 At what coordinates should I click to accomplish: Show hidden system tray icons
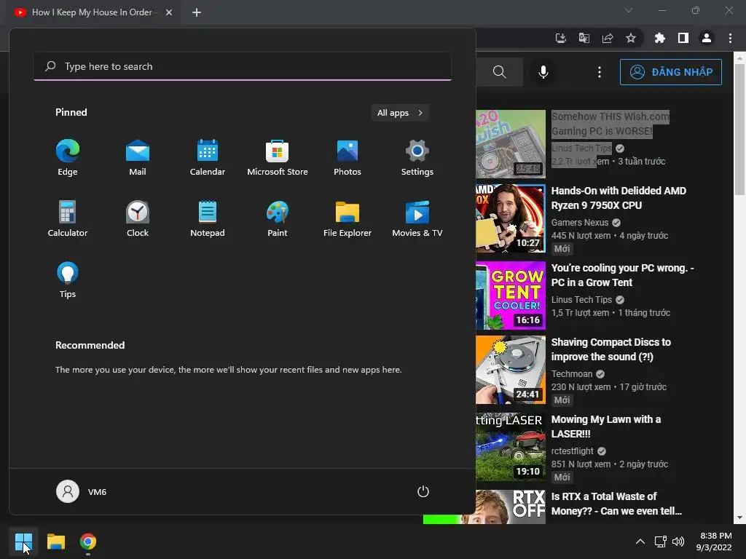pyautogui.click(x=640, y=542)
